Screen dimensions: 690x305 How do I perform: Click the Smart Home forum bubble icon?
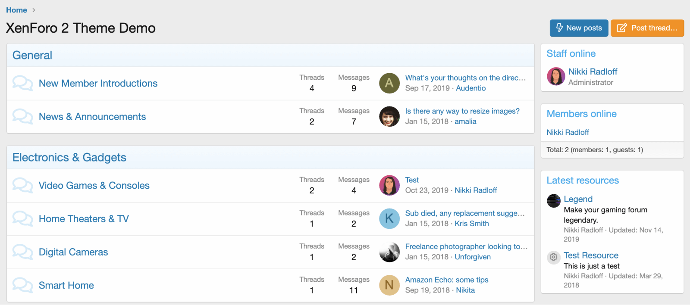[22, 285]
